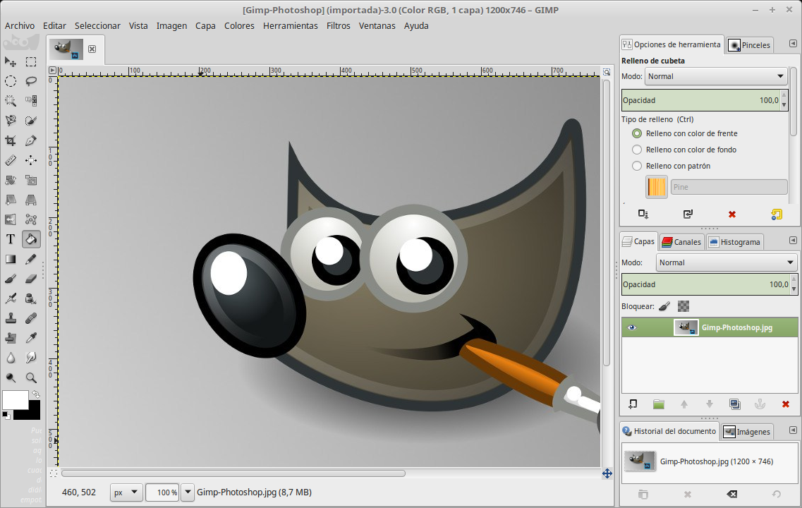Open Capas panel configuration menu arrow
The image size is (802, 508).
click(793, 240)
